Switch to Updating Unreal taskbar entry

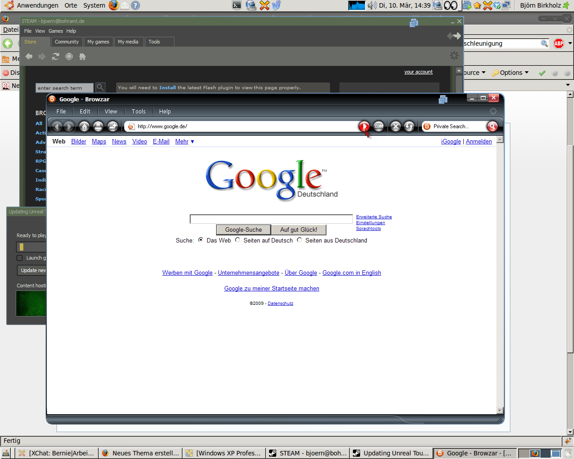point(392,453)
